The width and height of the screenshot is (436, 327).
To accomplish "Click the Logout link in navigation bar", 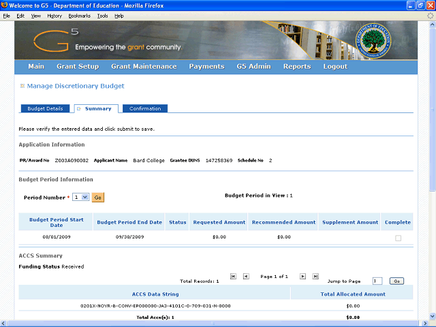I will pyautogui.click(x=335, y=67).
